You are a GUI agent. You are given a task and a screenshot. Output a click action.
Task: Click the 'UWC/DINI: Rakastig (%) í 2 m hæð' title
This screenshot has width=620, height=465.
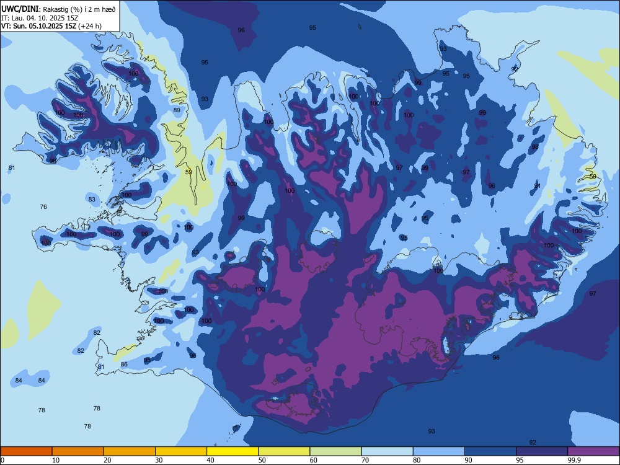(x=58, y=9)
